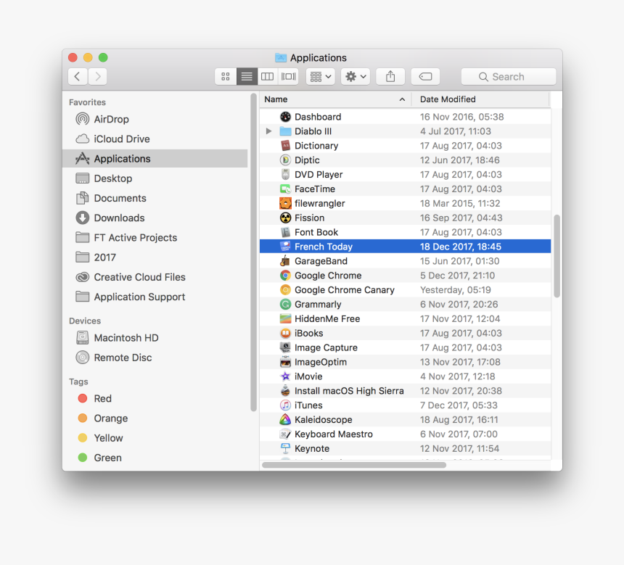Screen dimensions: 624x565
Task: Select the Keynote row
Action: [x=405, y=448]
